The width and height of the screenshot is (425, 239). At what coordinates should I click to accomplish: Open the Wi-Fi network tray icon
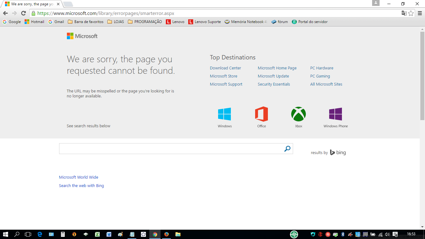[380, 234]
